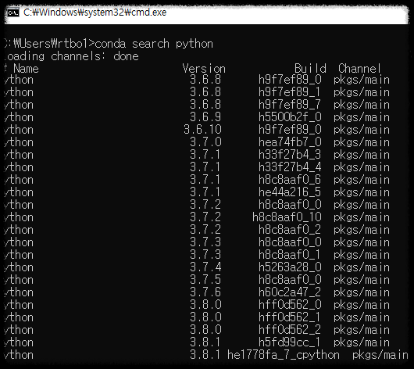
Task: Click the 'Build' column header
Action: (x=310, y=69)
